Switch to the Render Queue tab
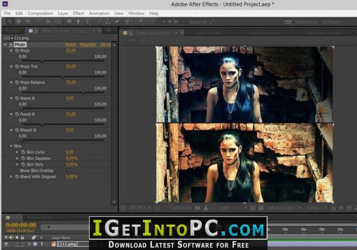Screen dimensions: 357x250 [x=40, y=218]
